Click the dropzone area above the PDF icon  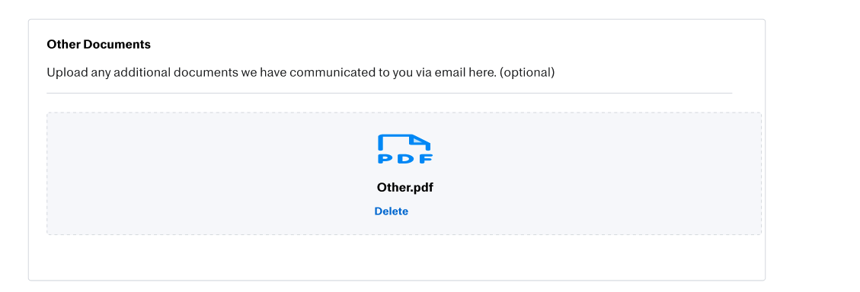(405, 123)
